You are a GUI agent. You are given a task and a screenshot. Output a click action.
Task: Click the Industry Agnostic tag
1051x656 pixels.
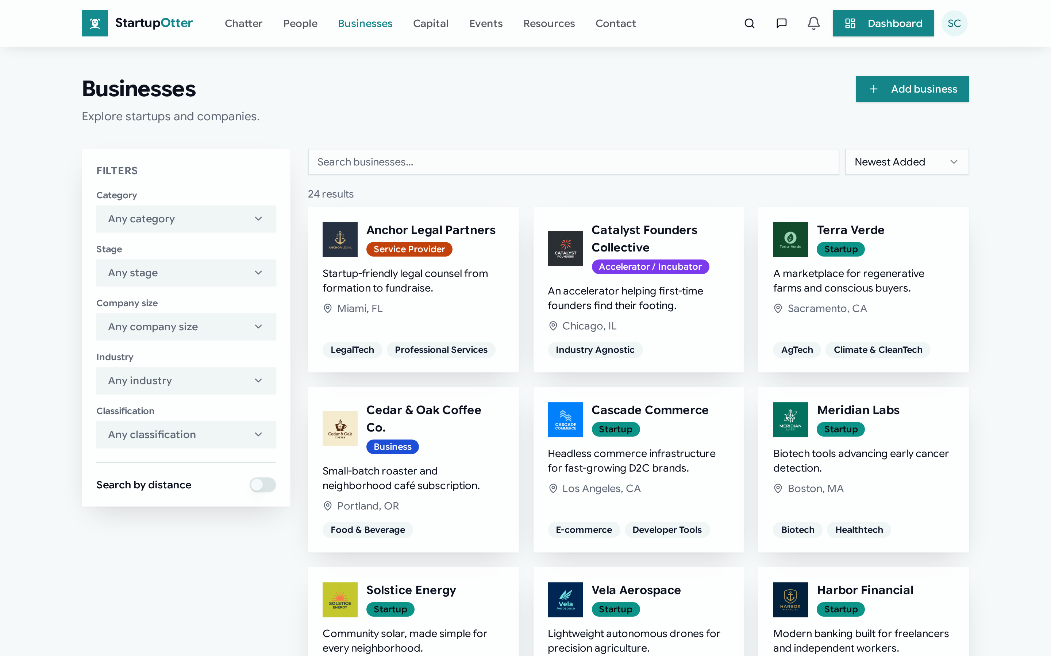coord(595,350)
